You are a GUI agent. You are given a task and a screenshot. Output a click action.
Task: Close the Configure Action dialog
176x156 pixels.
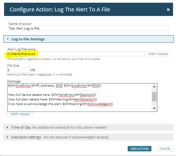(x=168, y=9)
